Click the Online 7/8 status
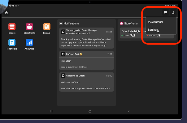 pos(128,36)
